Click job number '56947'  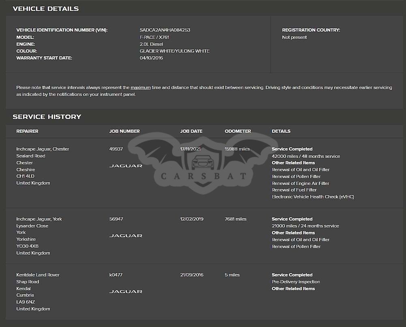pos(116,219)
